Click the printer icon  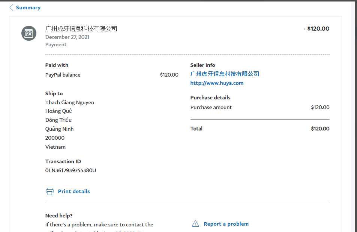click(x=49, y=191)
